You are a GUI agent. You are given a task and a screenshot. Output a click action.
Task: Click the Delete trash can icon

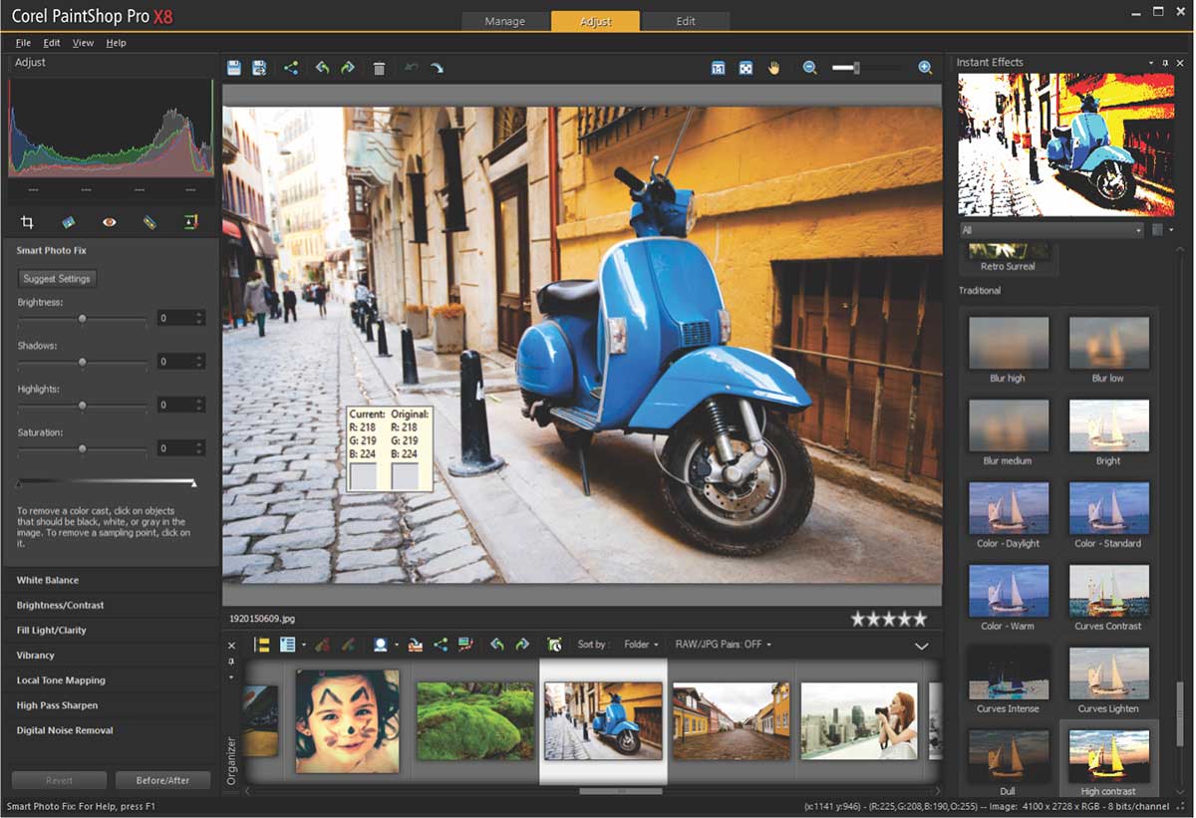click(x=379, y=68)
